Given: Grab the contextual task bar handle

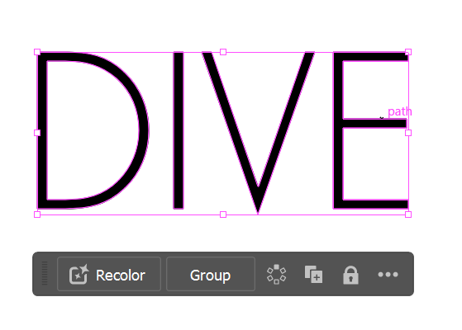Looking at the screenshot, I should (45, 273).
